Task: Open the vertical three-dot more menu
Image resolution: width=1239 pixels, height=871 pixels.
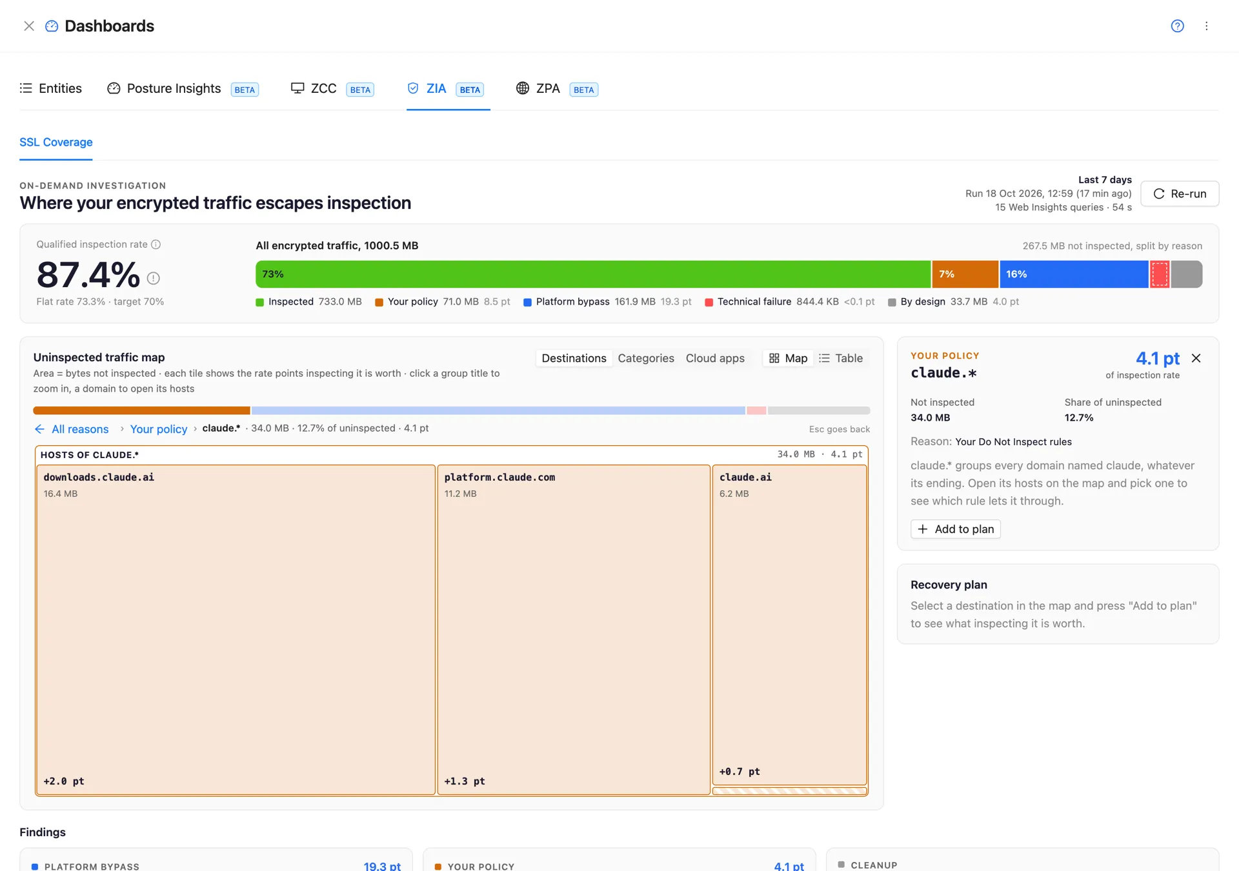Action: pos(1206,26)
